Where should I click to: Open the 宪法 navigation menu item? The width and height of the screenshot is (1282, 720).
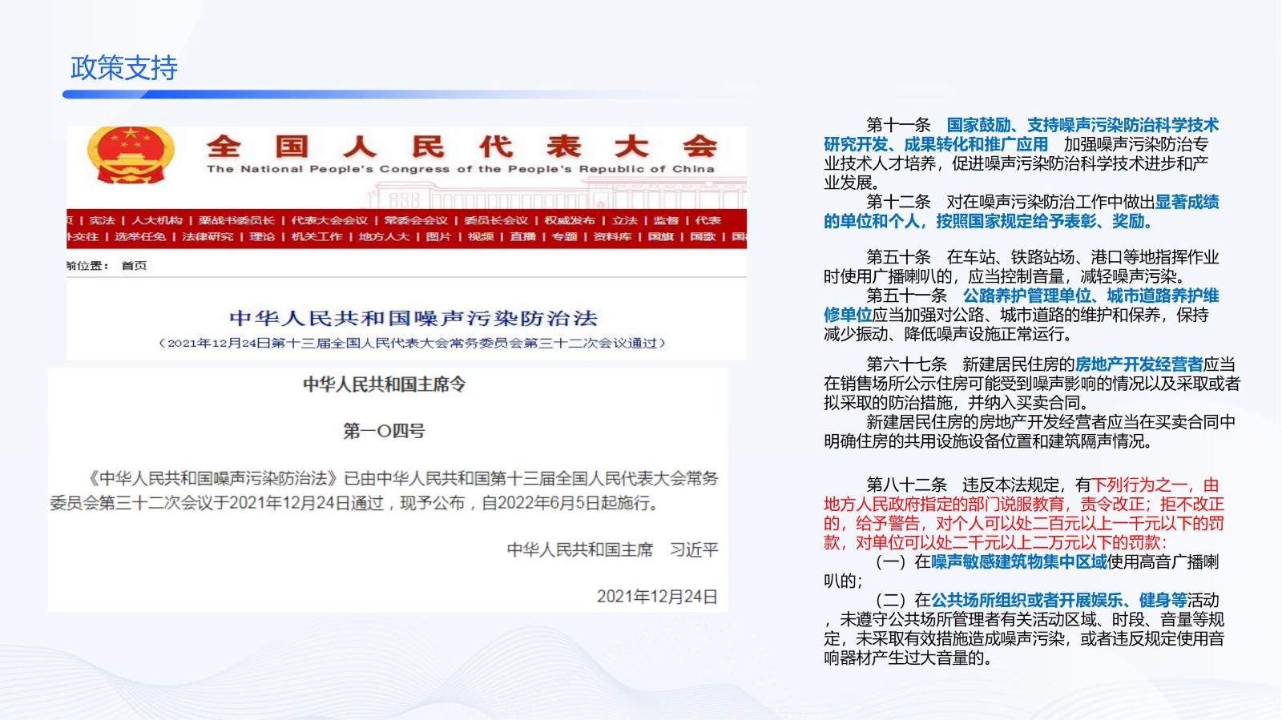coord(102,220)
